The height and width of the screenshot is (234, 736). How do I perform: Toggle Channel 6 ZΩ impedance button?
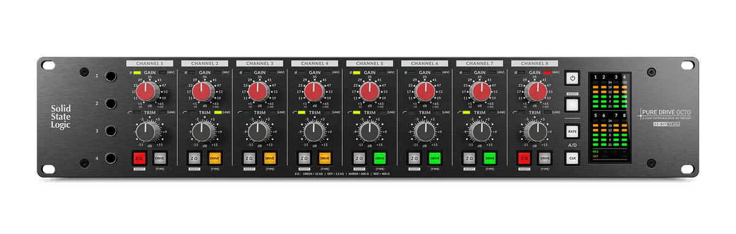[415, 158]
